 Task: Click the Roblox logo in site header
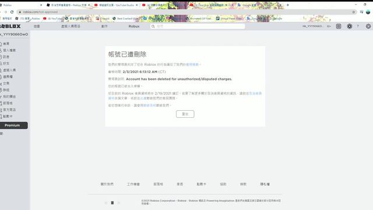pyautogui.click(x=10, y=26)
